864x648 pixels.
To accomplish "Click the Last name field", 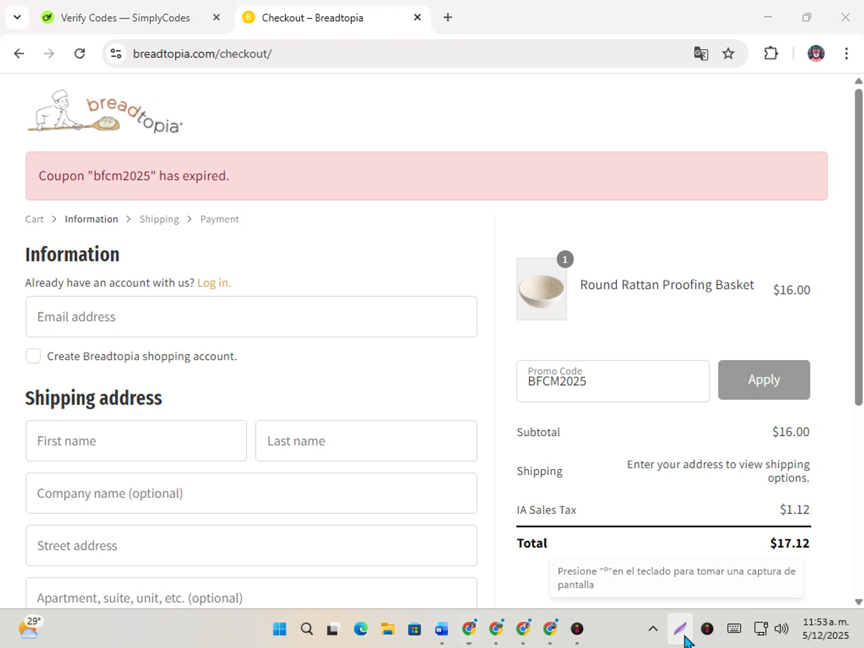I will click(x=366, y=441).
